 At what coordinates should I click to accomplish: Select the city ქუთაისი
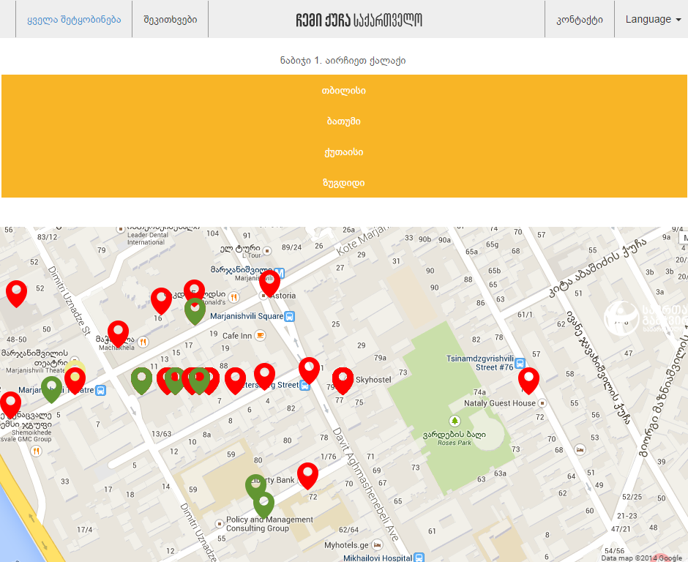pyautogui.click(x=344, y=151)
